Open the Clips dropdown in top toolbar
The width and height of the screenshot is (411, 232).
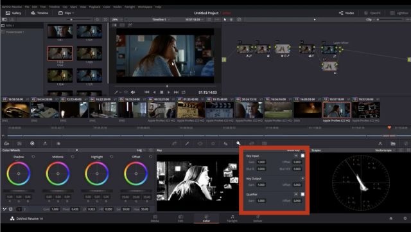(66, 13)
